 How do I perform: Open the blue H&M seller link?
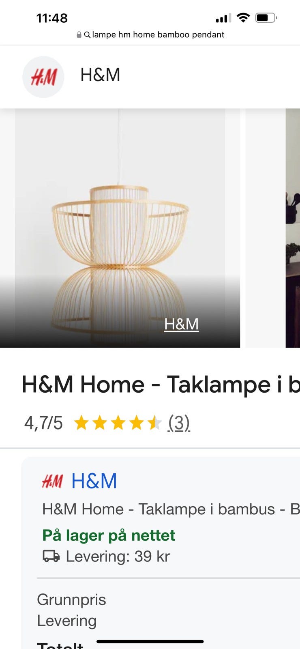point(94,481)
